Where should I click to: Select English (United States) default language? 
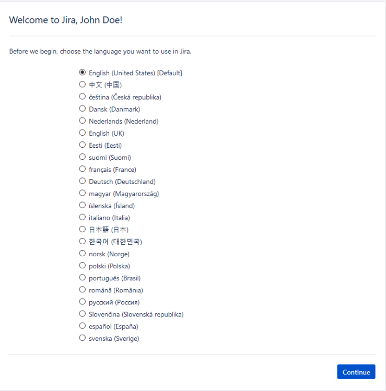[82, 73]
